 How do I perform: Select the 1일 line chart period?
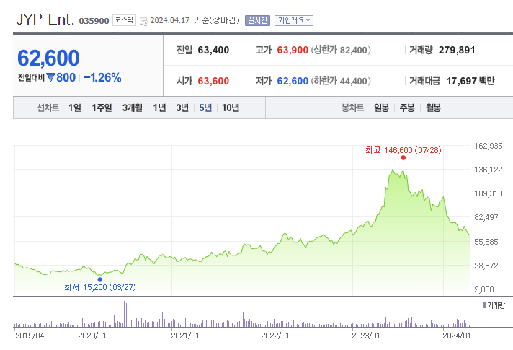[x=75, y=108]
